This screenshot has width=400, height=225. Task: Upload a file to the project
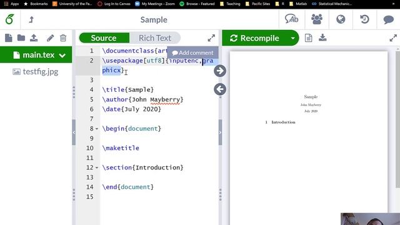[34, 38]
